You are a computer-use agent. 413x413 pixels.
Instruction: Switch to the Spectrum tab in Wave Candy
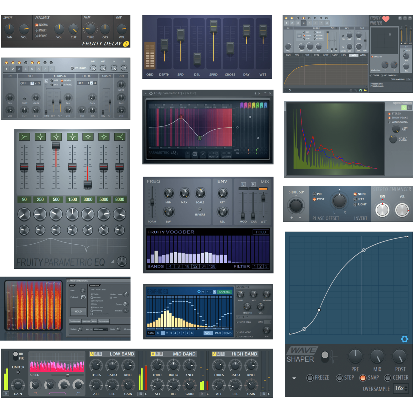point(86,321)
